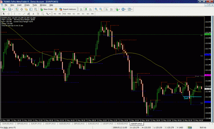Viewport: 214px width, 129px height.
Task: Switch timeframe to MN
Action: [x=92, y=14]
